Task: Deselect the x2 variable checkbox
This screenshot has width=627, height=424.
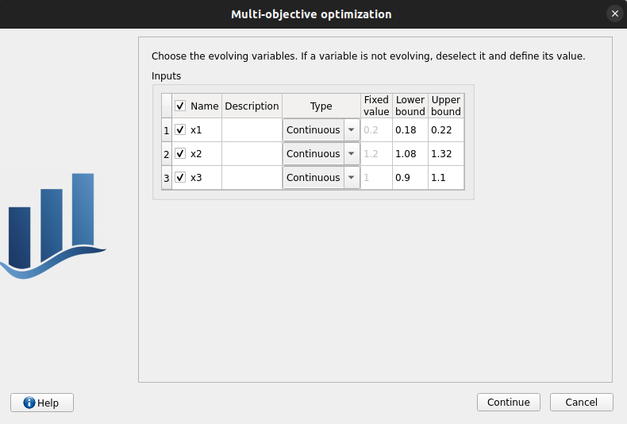Action: click(180, 154)
